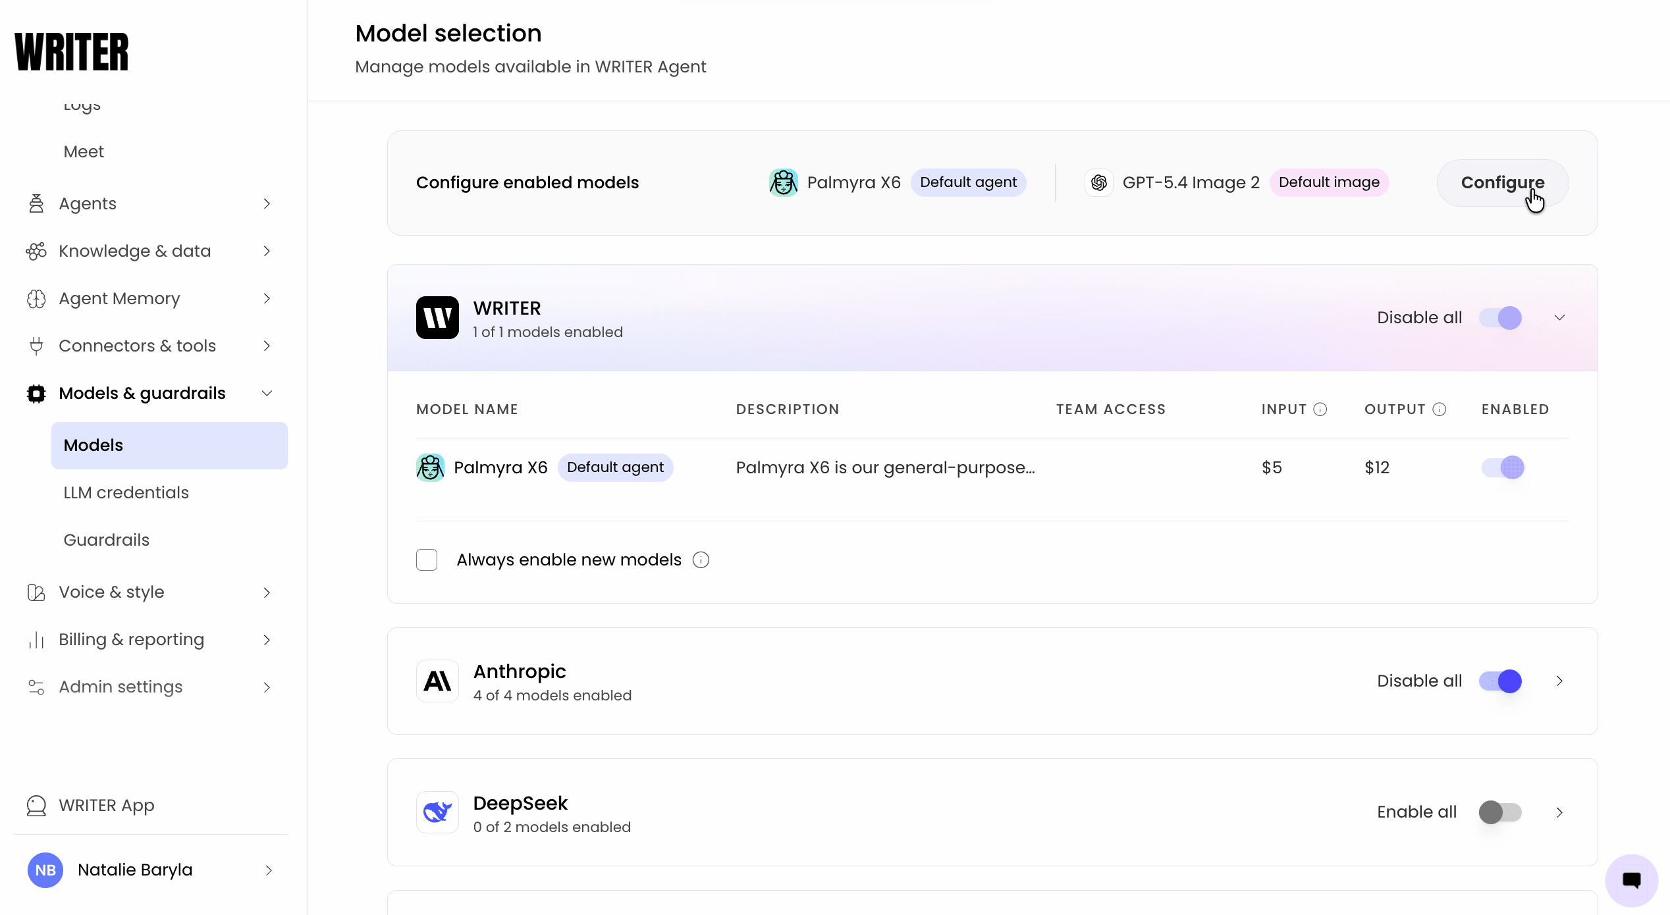Expand the Connectors & tools section
This screenshot has height=915, width=1670.
(267, 346)
